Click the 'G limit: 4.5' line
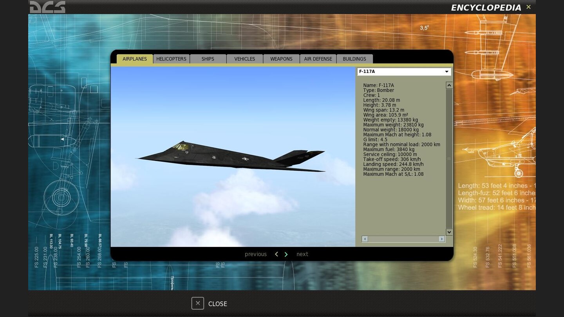Viewport: 564px width, 317px height. coord(375,140)
